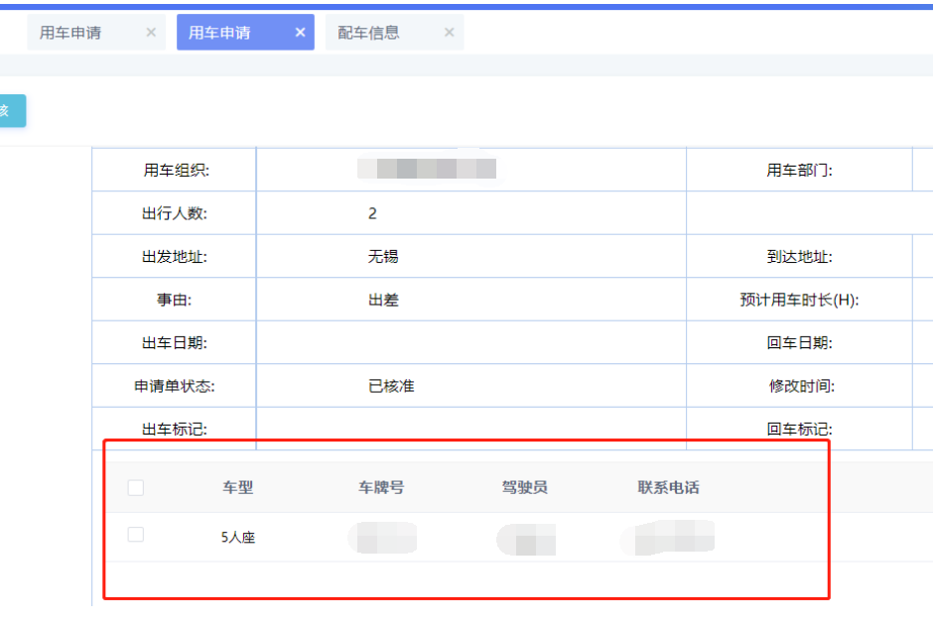This screenshot has width=933, height=627.
Task: Close the first 用车申请 tab
Action: click(x=151, y=32)
